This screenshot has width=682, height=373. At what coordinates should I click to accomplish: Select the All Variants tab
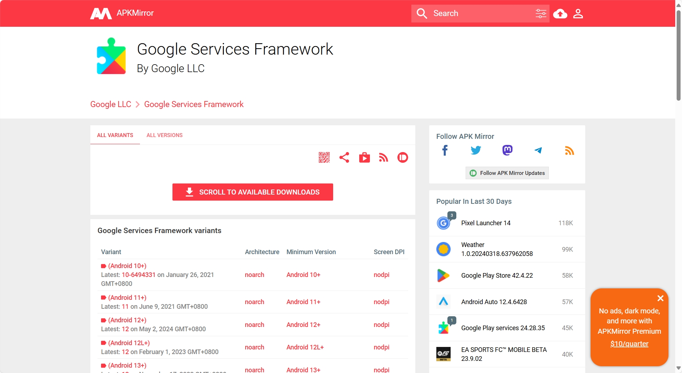[115, 135]
